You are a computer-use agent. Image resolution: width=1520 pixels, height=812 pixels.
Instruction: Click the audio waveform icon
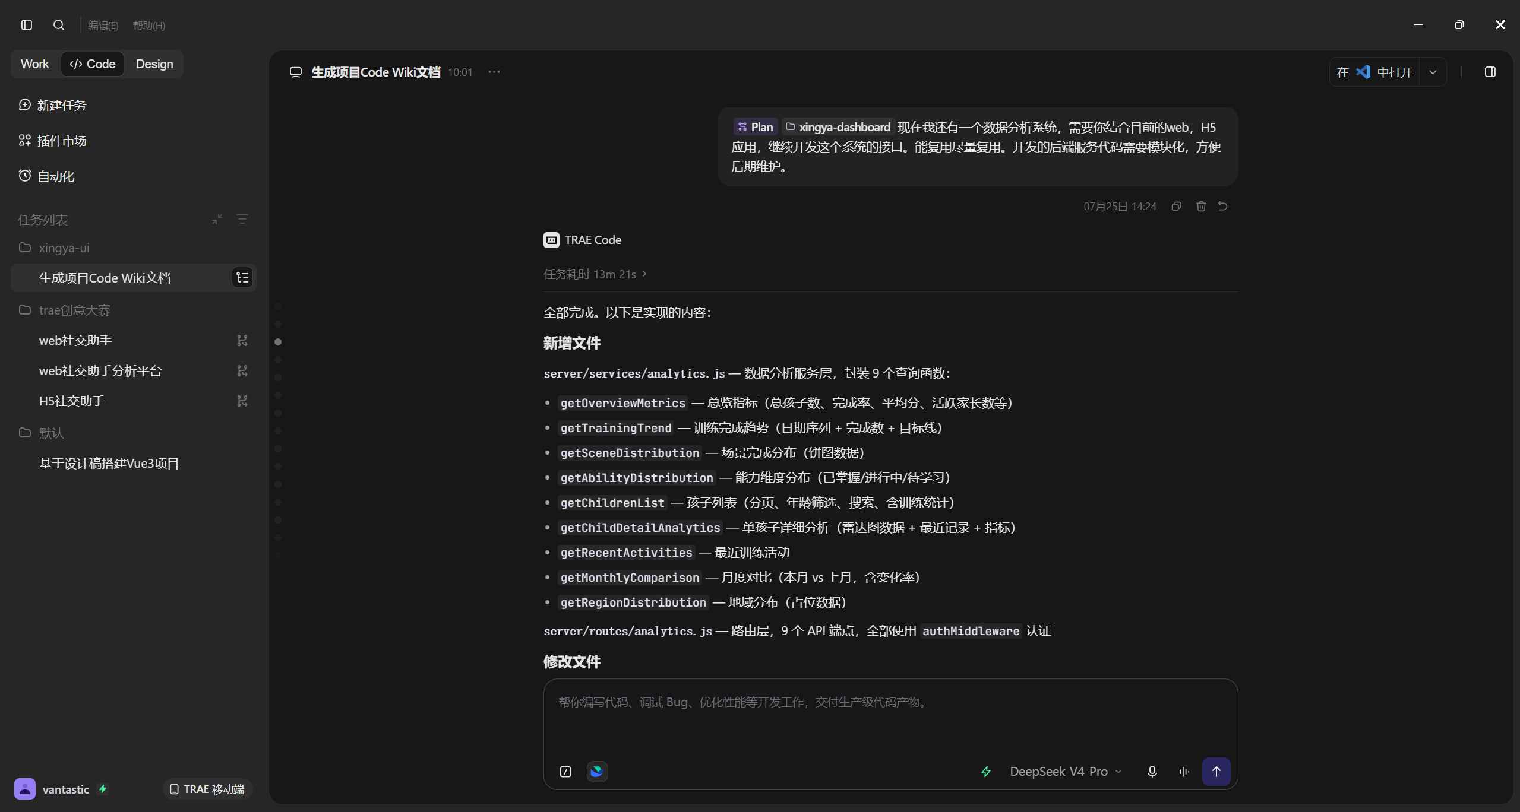pyautogui.click(x=1184, y=772)
